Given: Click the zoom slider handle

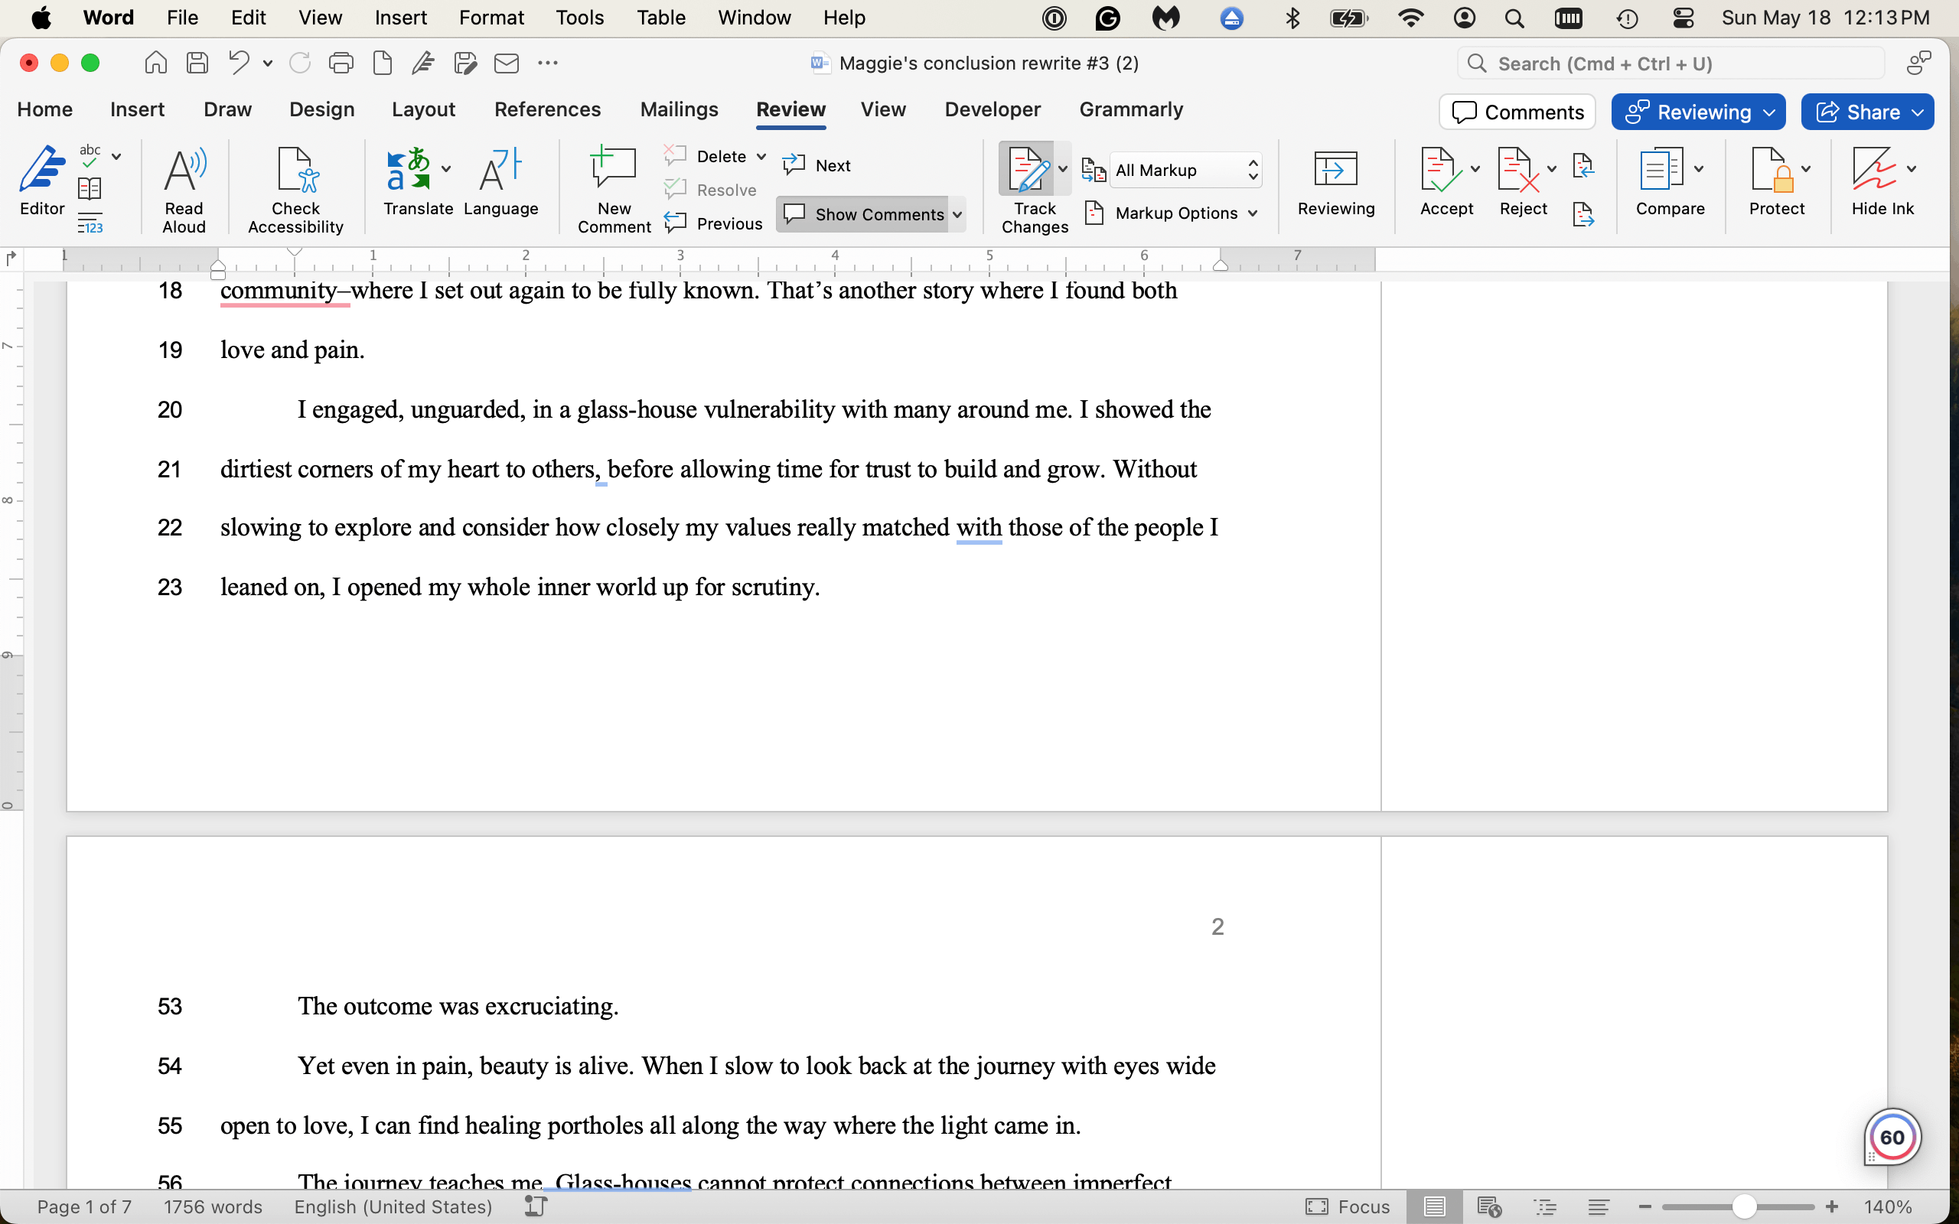Looking at the screenshot, I should 1744,1206.
